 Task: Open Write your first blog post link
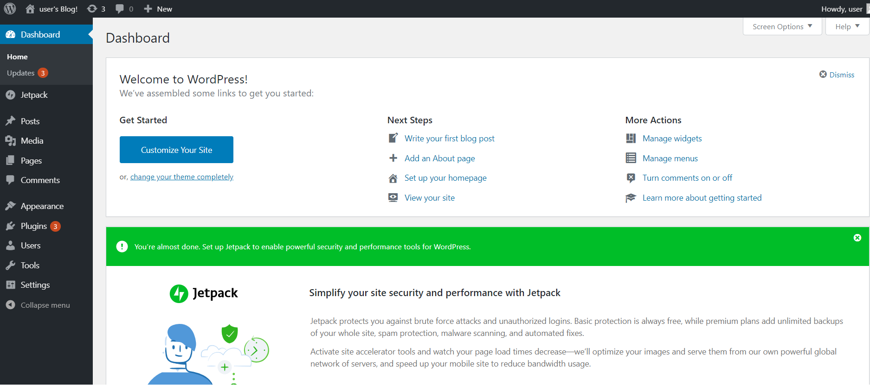click(450, 138)
